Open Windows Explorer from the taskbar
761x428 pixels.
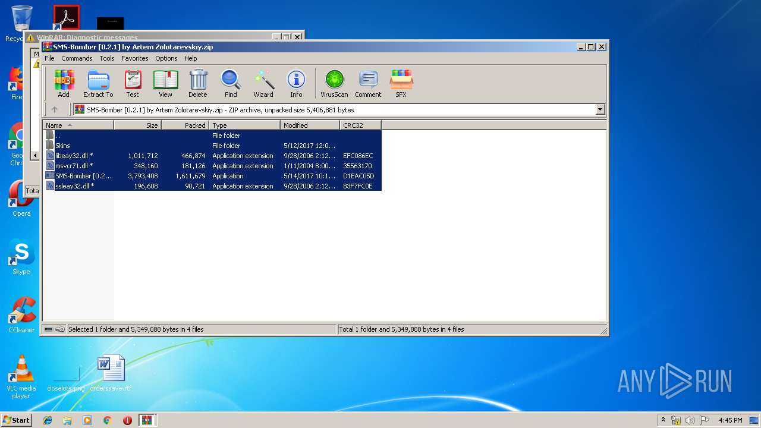click(67, 420)
